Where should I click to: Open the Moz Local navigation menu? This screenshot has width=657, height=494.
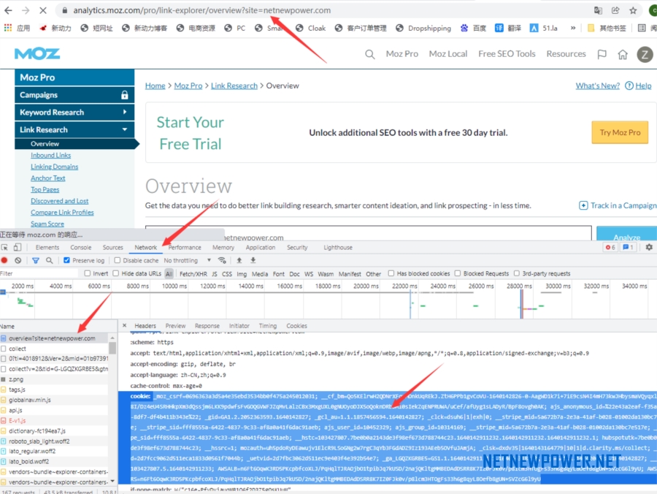click(448, 54)
